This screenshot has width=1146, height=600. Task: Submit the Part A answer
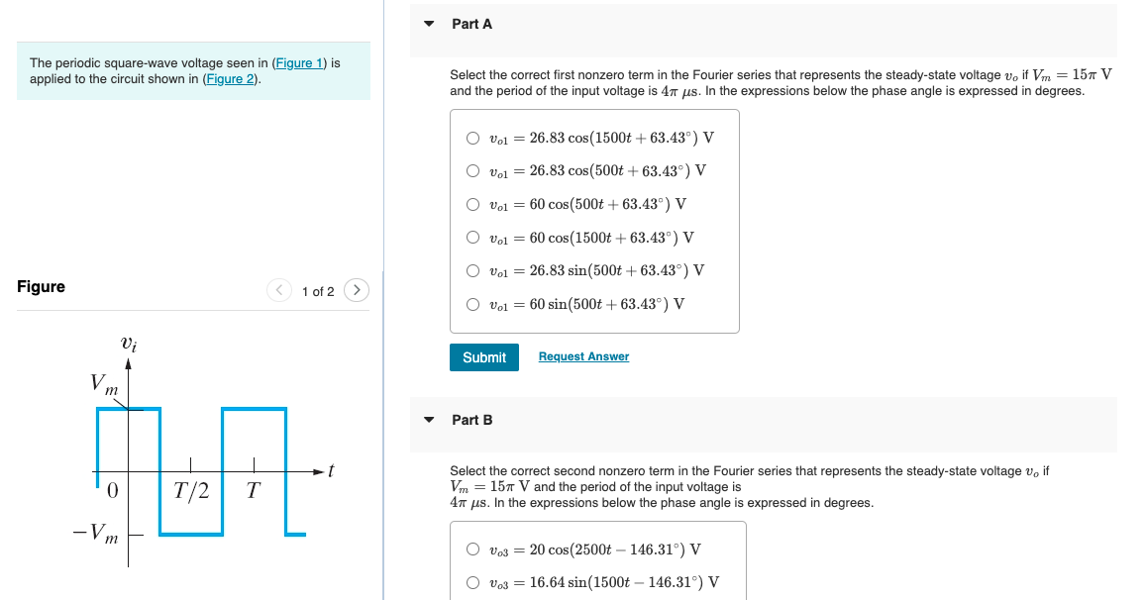tap(483, 357)
